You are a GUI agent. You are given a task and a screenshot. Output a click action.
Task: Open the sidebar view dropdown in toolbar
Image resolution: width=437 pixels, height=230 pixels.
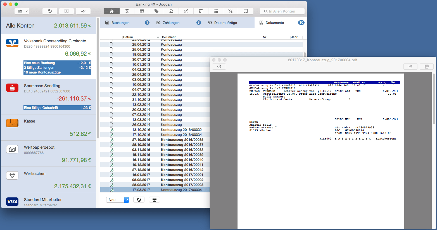click(x=22, y=11)
